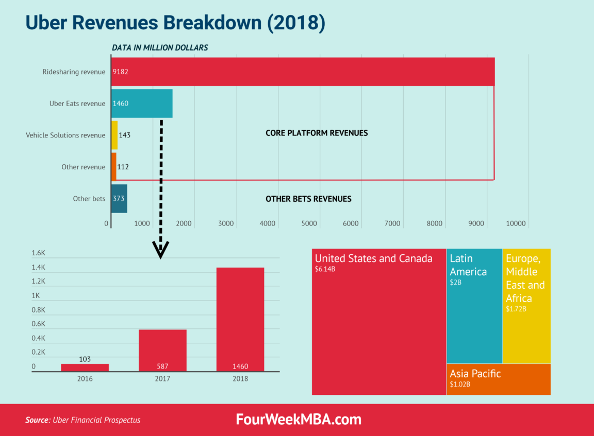The width and height of the screenshot is (594, 436).
Task: Select the yellow Vehicle Solutions revenue bar
Action: 114,135
